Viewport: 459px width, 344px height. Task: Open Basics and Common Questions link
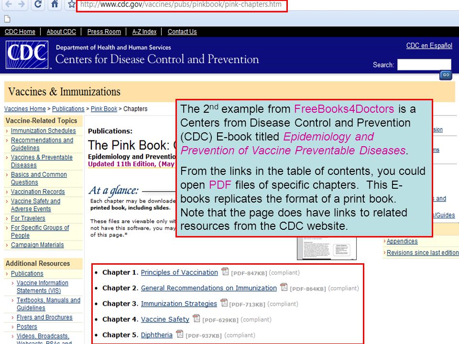click(39, 178)
